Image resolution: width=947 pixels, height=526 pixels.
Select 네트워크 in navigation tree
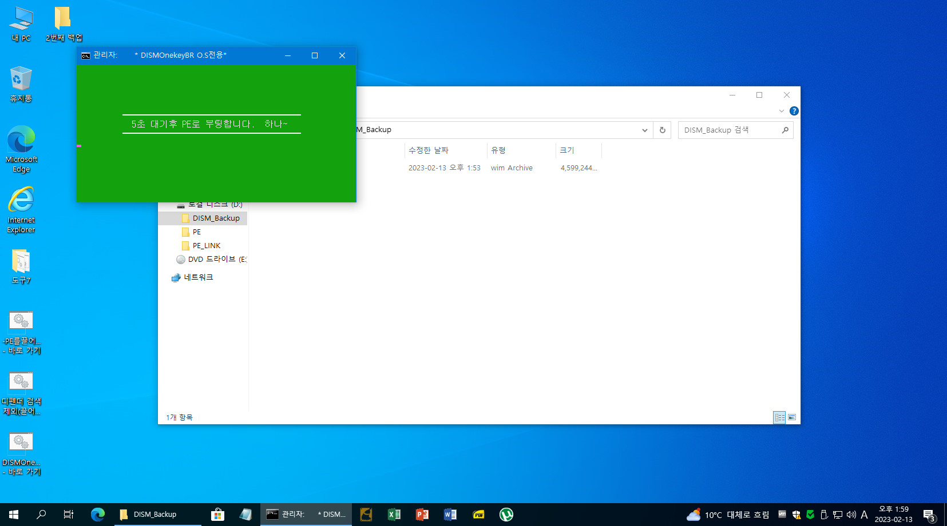point(192,277)
